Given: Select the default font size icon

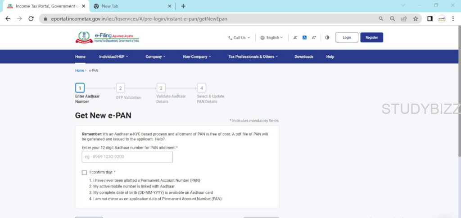Looking at the screenshot, I should click(x=304, y=38).
